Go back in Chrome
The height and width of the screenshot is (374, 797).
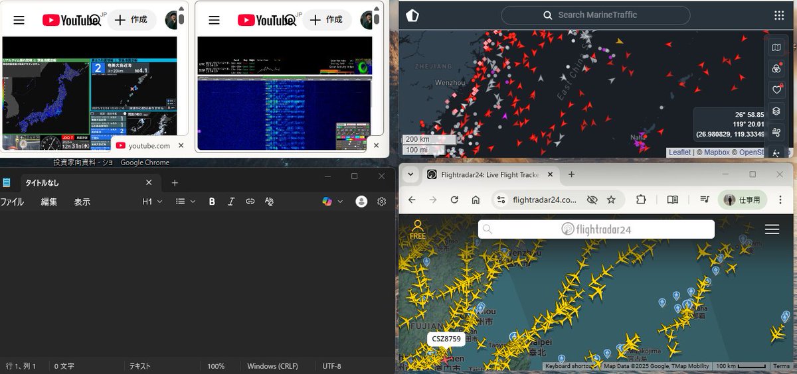(412, 200)
